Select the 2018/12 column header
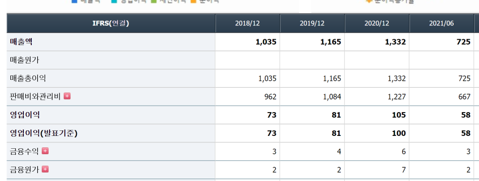The width and height of the screenshot is (479, 181). click(x=247, y=23)
